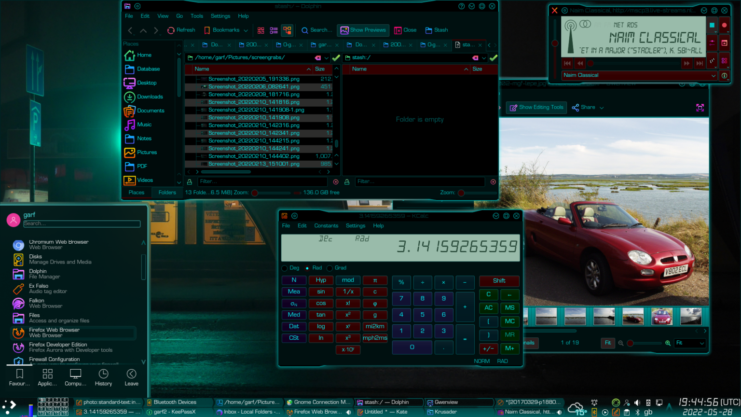Toggle Show Previews in Dolphin toolbar
Viewport: 741px width, 417px height.
point(363,30)
